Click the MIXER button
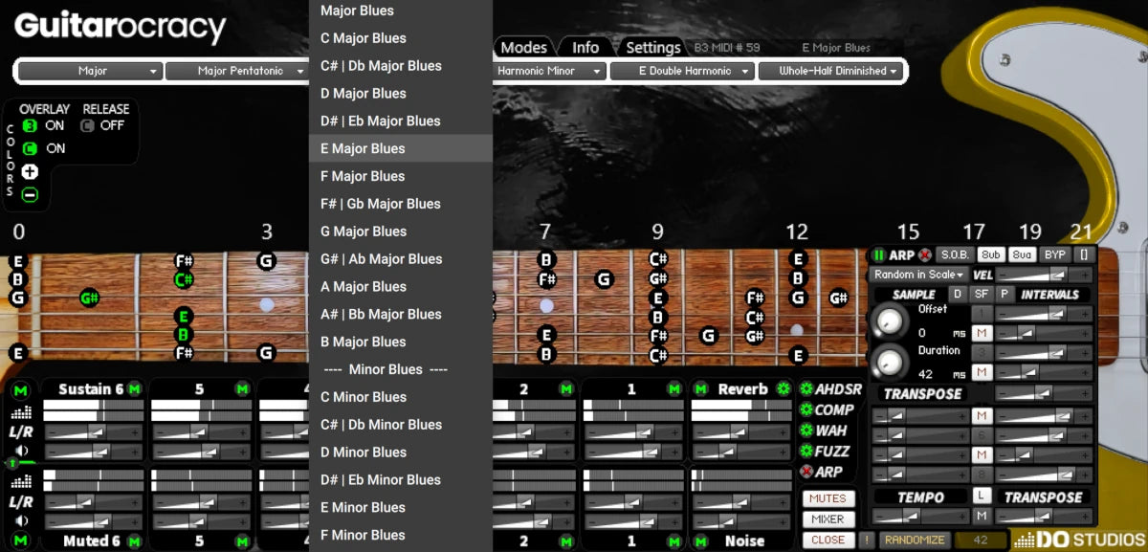The width and height of the screenshot is (1148, 552). [x=828, y=519]
